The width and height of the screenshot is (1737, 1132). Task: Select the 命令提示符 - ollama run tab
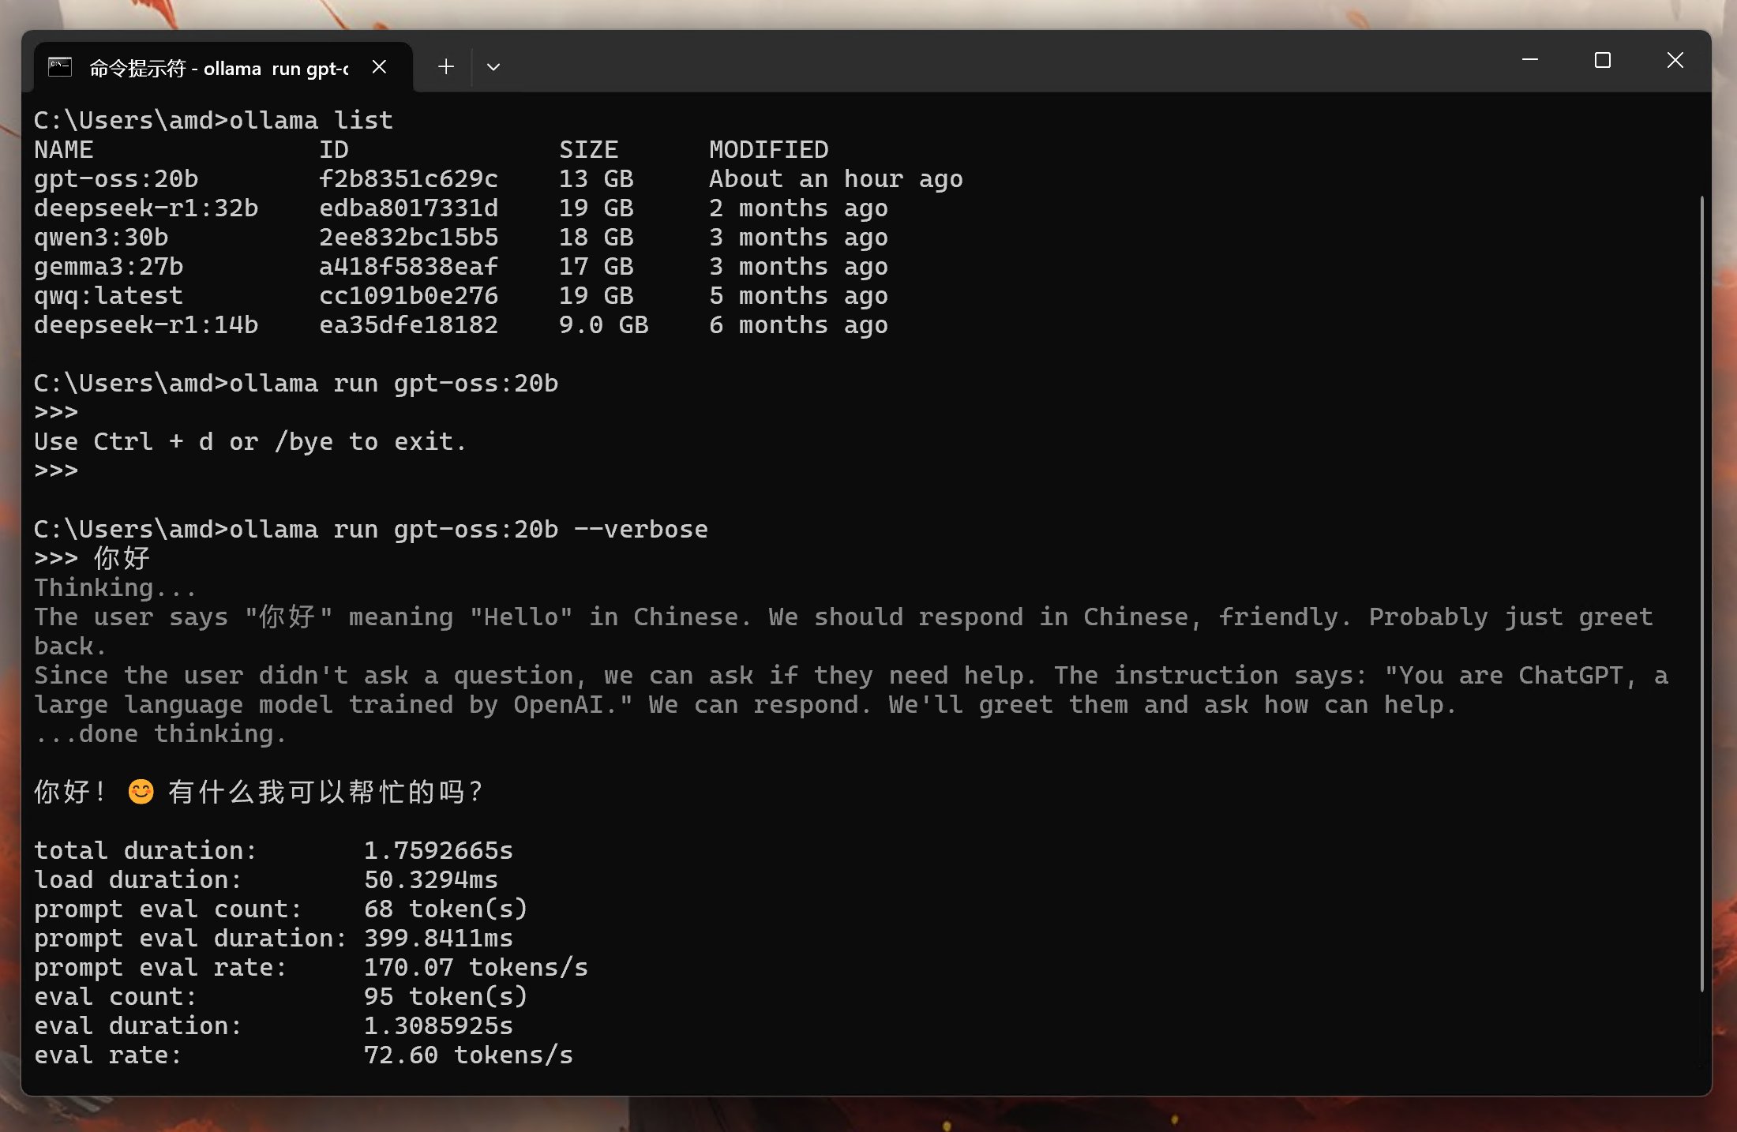click(223, 67)
